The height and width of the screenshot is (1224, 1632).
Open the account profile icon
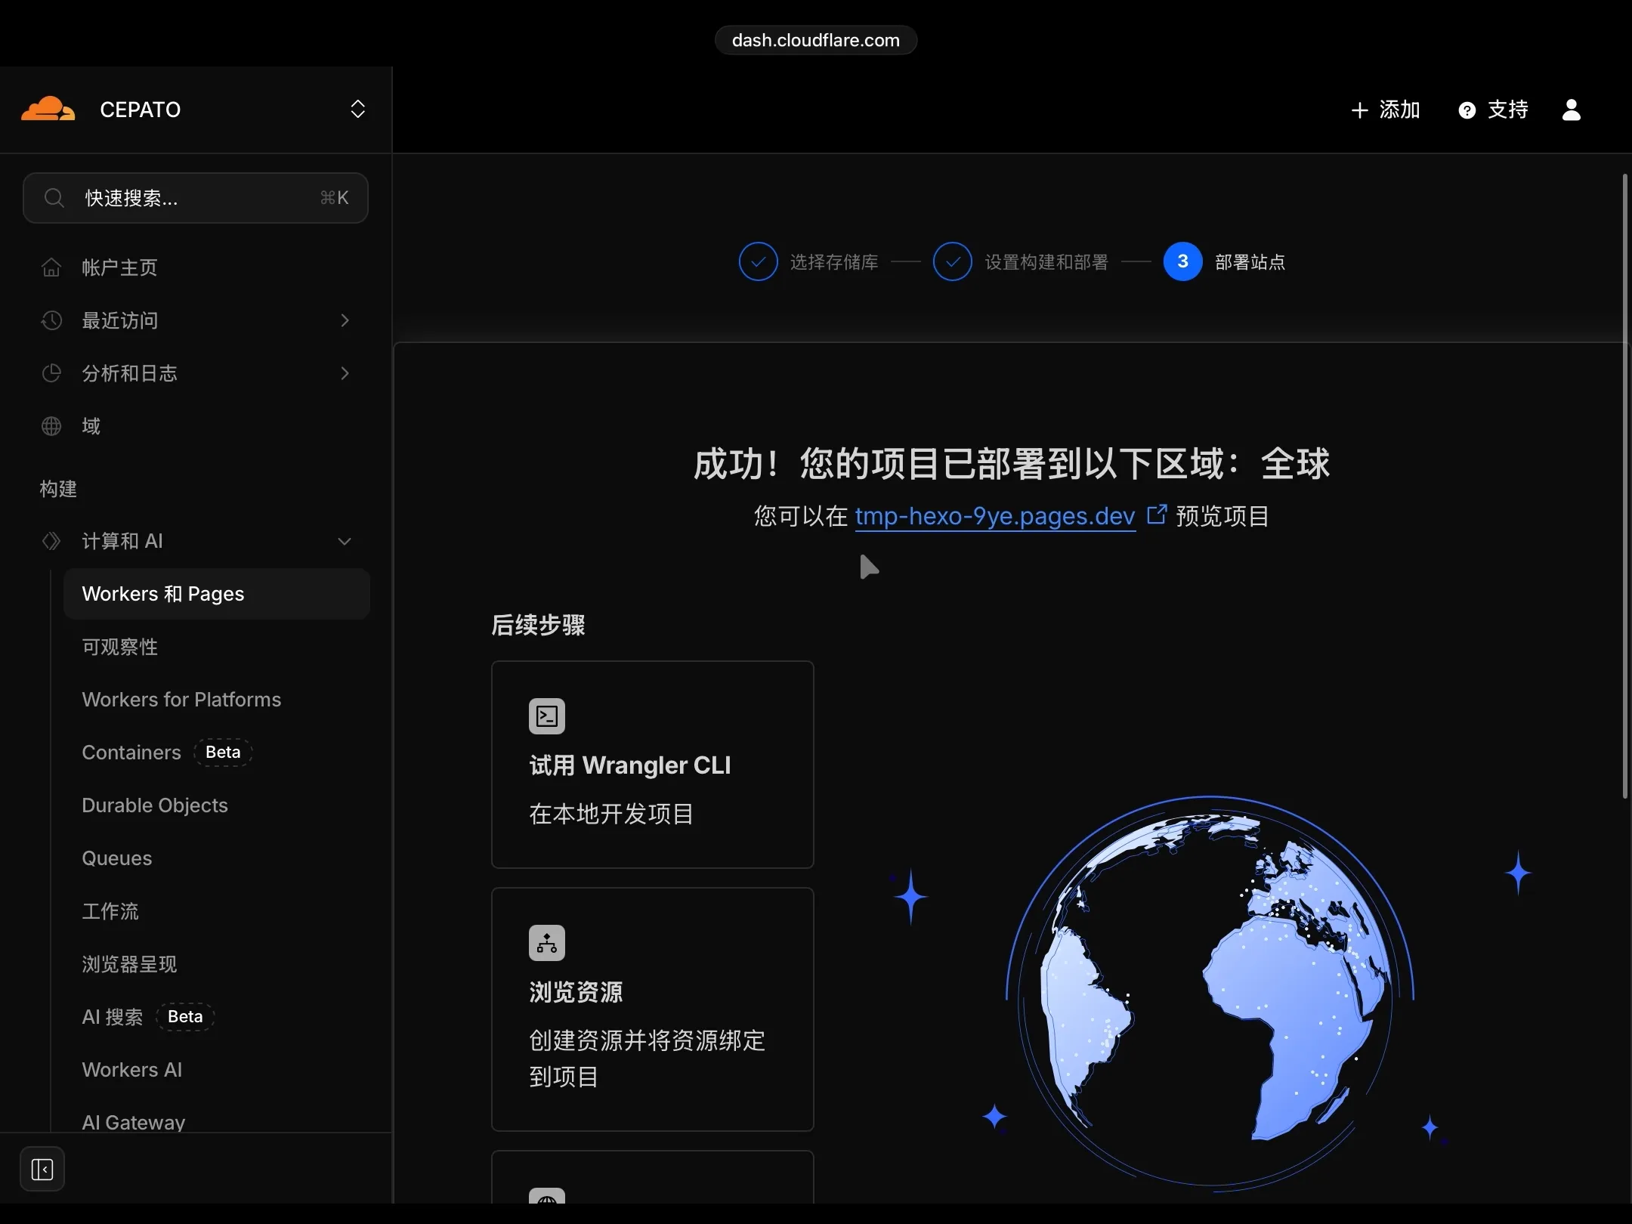click(1572, 110)
